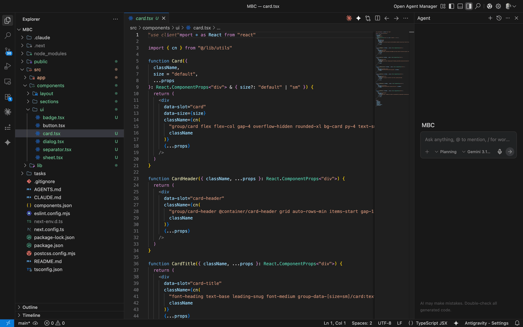Image resolution: width=523 pixels, height=327 pixels.
Task: Open the Planning mode dropdown
Action: coord(445,152)
